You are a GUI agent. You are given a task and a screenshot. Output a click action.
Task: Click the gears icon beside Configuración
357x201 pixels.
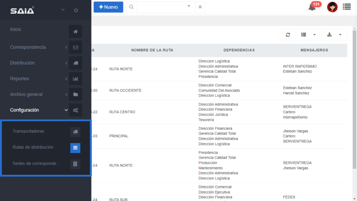pos(75,110)
